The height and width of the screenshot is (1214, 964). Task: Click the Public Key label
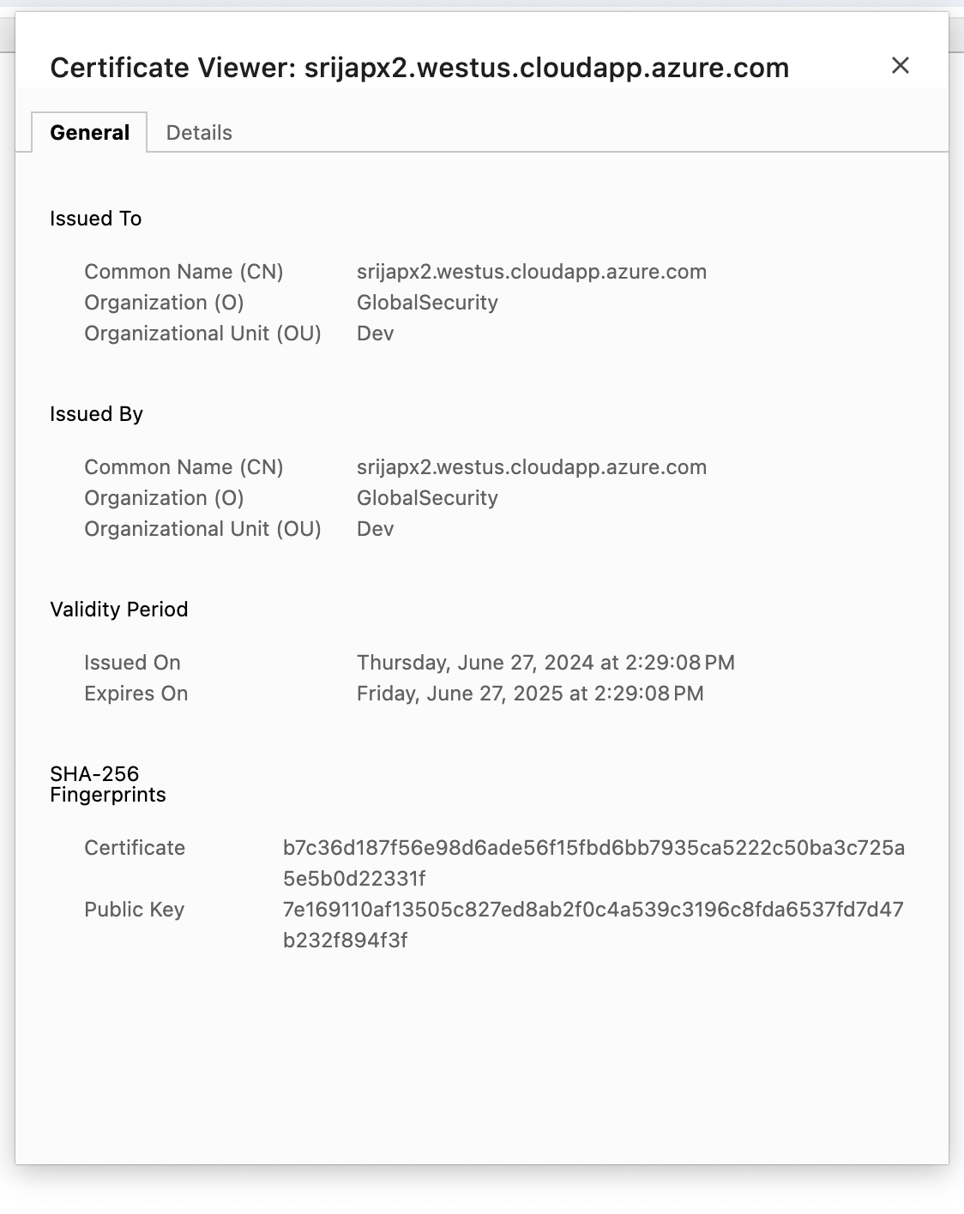point(135,910)
